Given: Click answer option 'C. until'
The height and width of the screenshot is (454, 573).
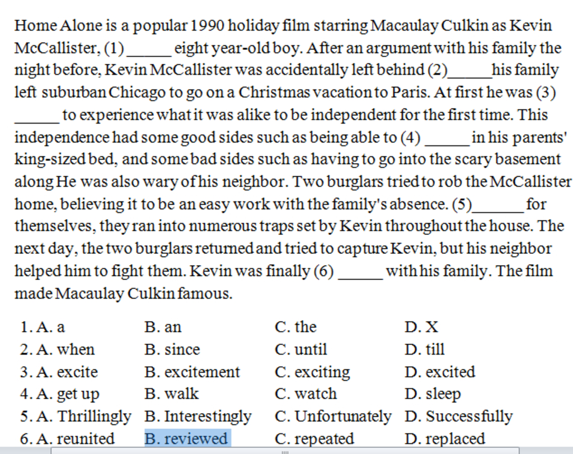Looking at the screenshot, I should [300, 349].
